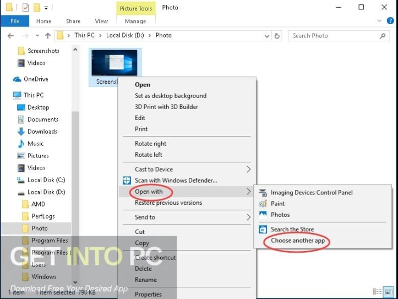Open the Open with submenu
Viewport: 398px width, 299px height.
click(187, 192)
